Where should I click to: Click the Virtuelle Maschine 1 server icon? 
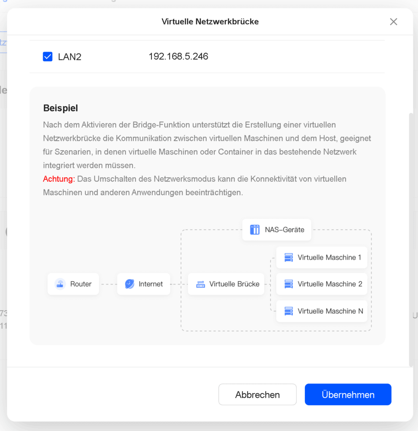coord(289,258)
